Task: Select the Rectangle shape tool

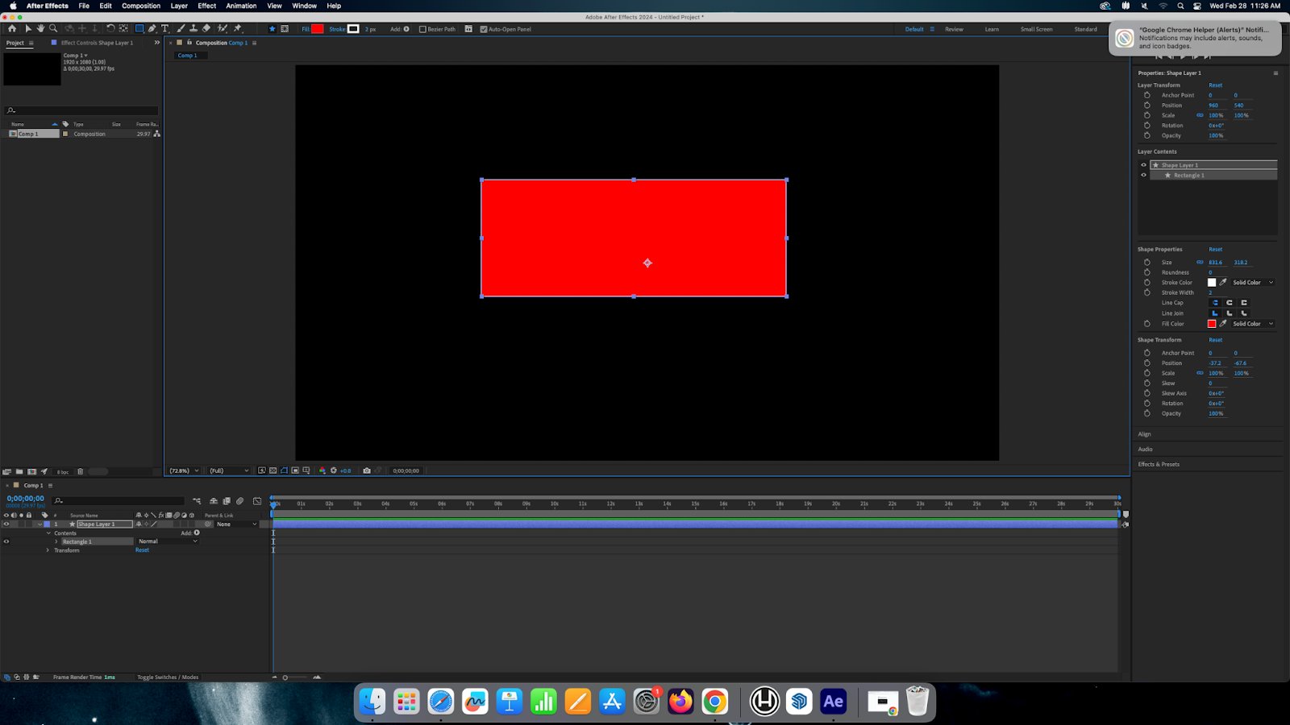Action: [x=139, y=28]
